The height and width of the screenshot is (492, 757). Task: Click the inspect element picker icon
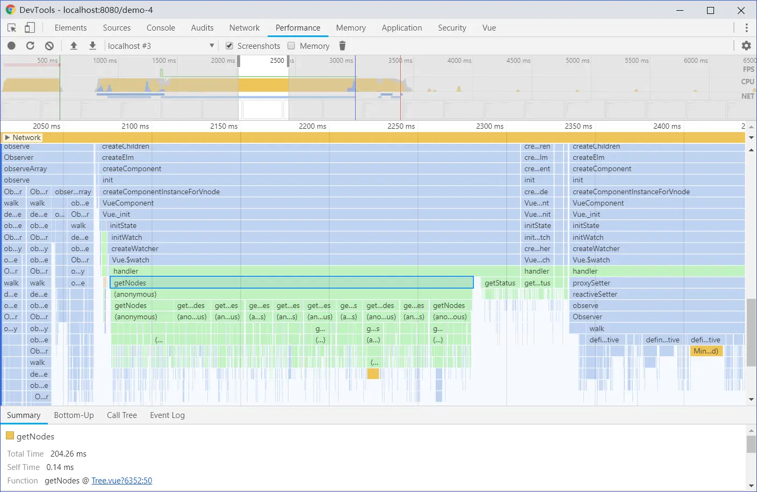pyautogui.click(x=12, y=28)
